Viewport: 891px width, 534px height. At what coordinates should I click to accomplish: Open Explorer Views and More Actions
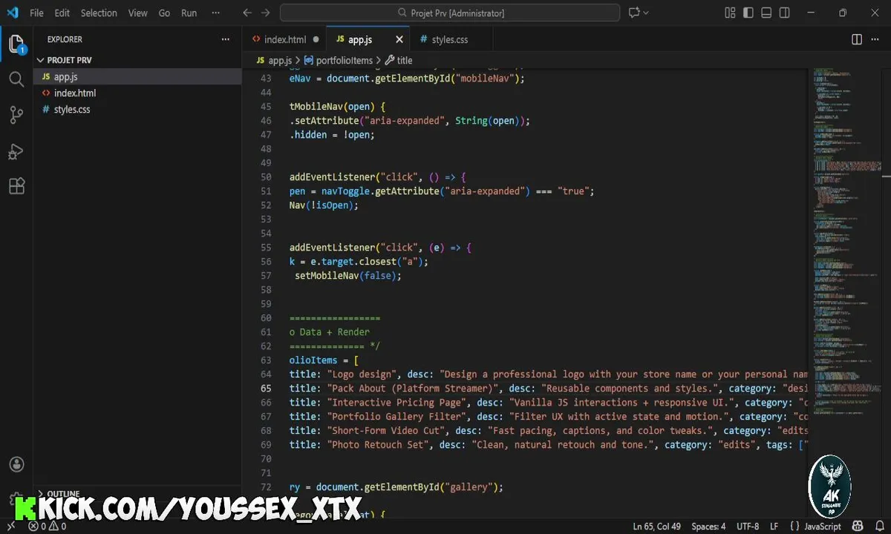point(226,39)
